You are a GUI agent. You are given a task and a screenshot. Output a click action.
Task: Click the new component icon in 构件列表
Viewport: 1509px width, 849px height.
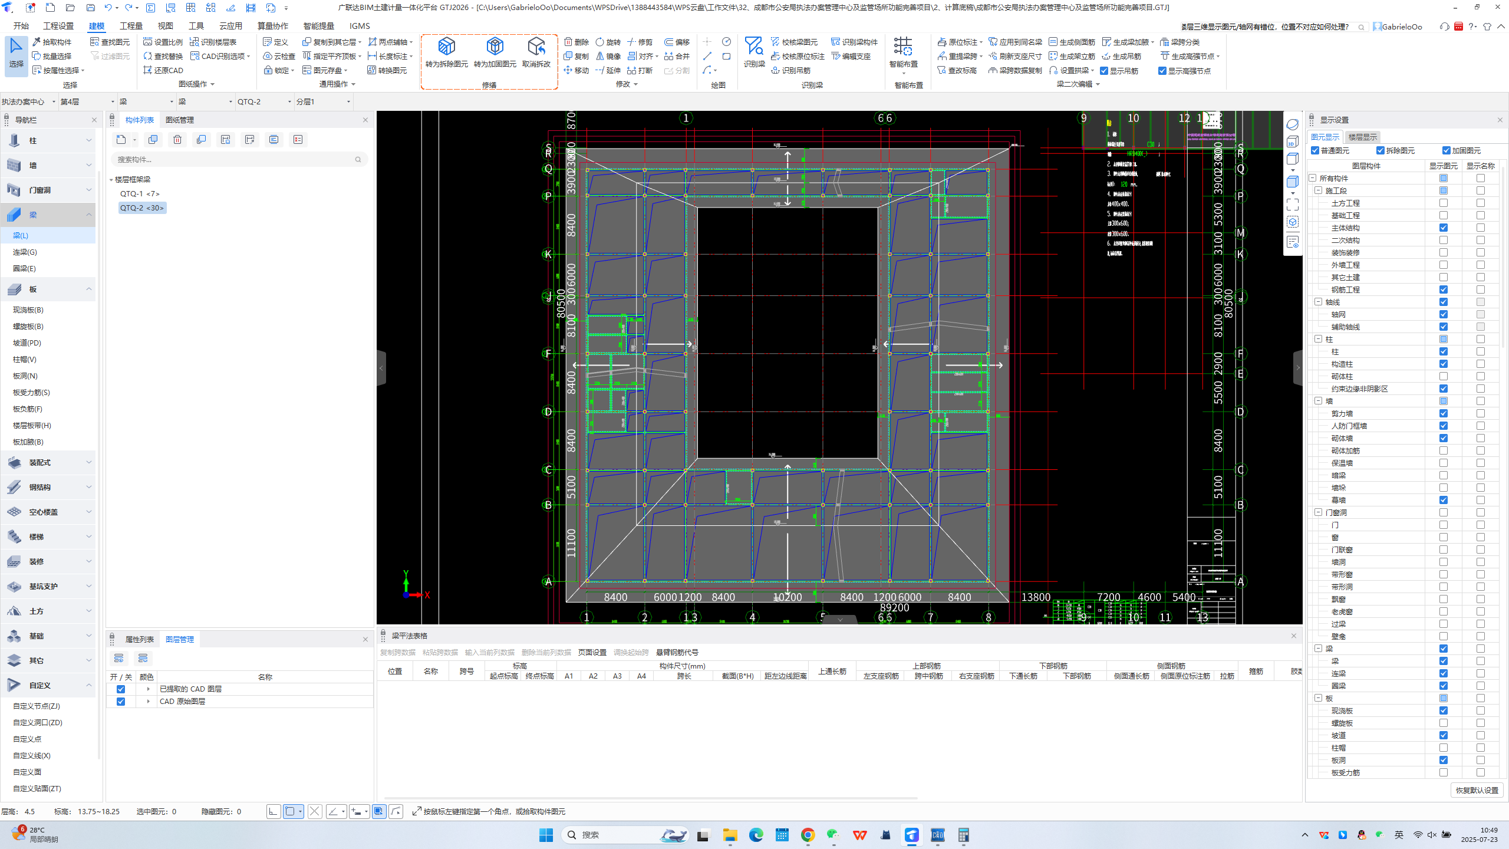(121, 140)
